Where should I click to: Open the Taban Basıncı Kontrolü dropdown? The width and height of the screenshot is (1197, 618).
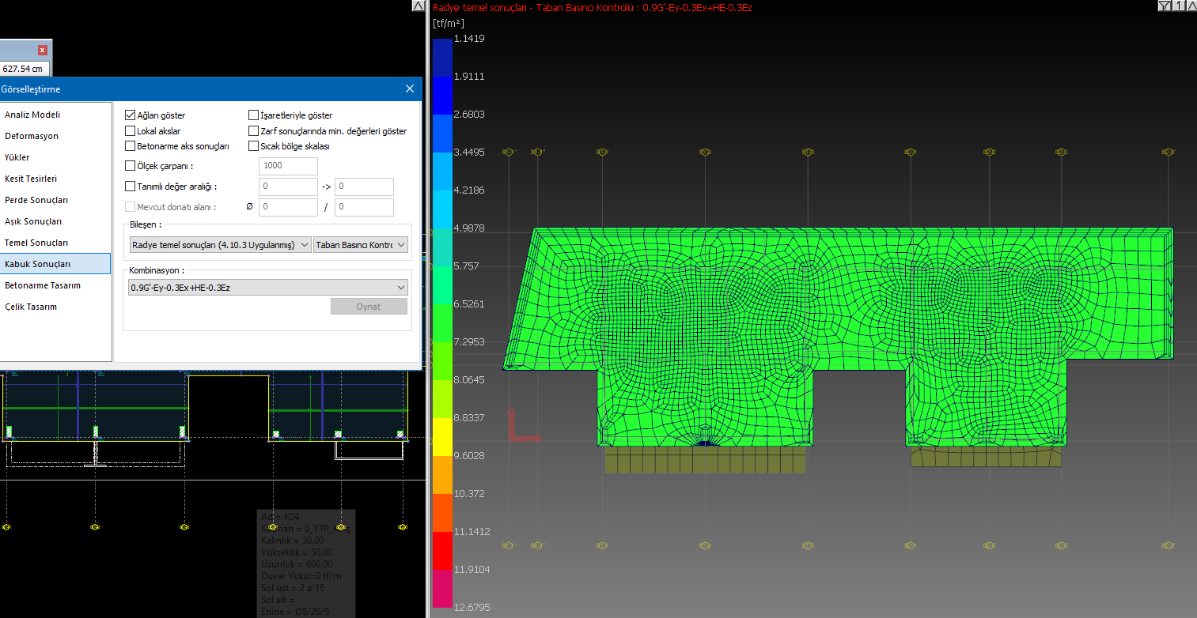tap(361, 245)
